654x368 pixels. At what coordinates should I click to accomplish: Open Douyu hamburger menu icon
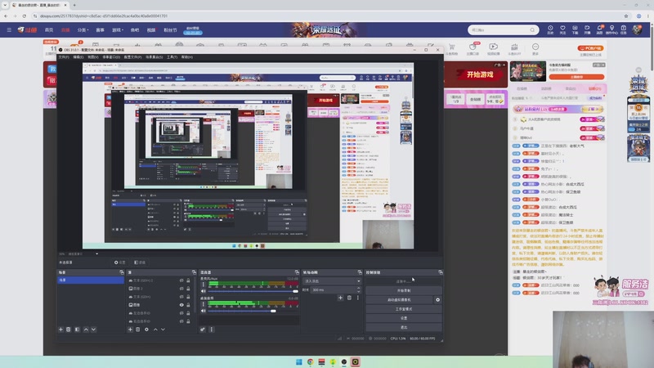[9, 30]
